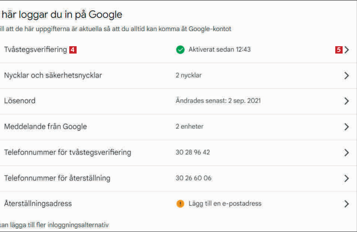Image resolution: width=357 pixels, height=232 pixels.
Task: Expand the Återställningsadress row chevron
Action: click(x=347, y=204)
